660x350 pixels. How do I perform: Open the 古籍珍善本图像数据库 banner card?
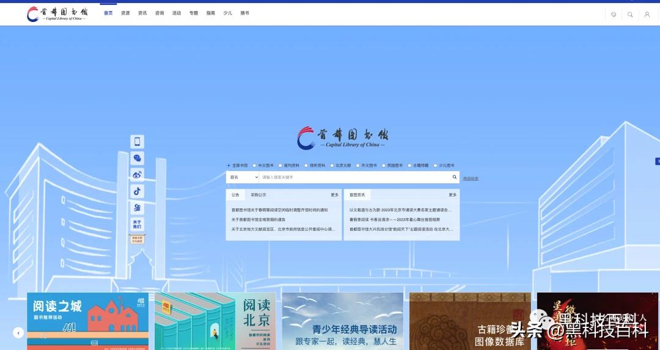(470, 321)
